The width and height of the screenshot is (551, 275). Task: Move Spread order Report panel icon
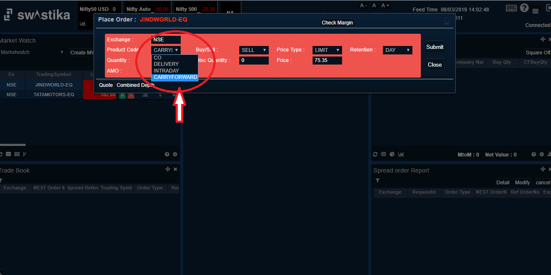click(543, 169)
